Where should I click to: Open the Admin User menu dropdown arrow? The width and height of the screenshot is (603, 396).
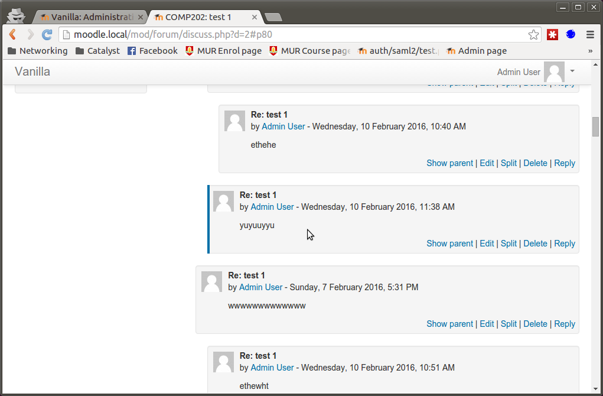click(572, 71)
